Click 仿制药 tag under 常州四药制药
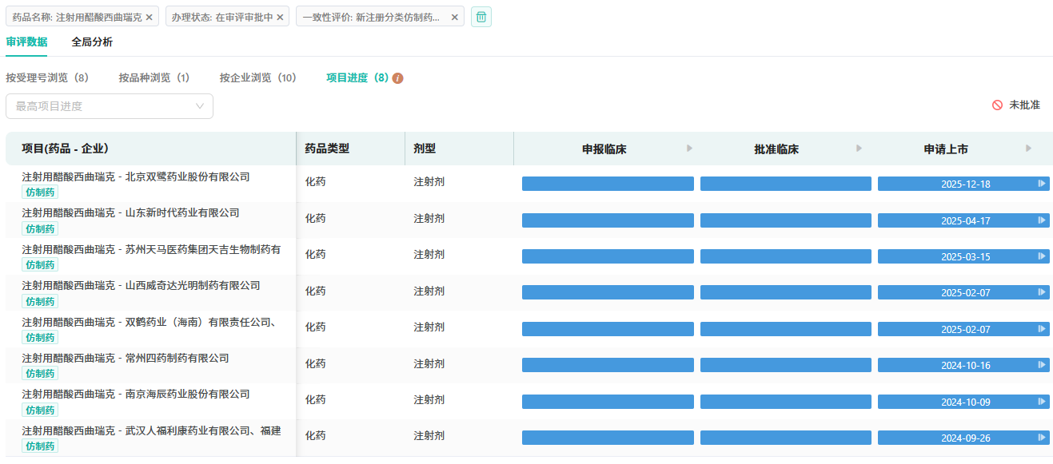 [40, 374]
